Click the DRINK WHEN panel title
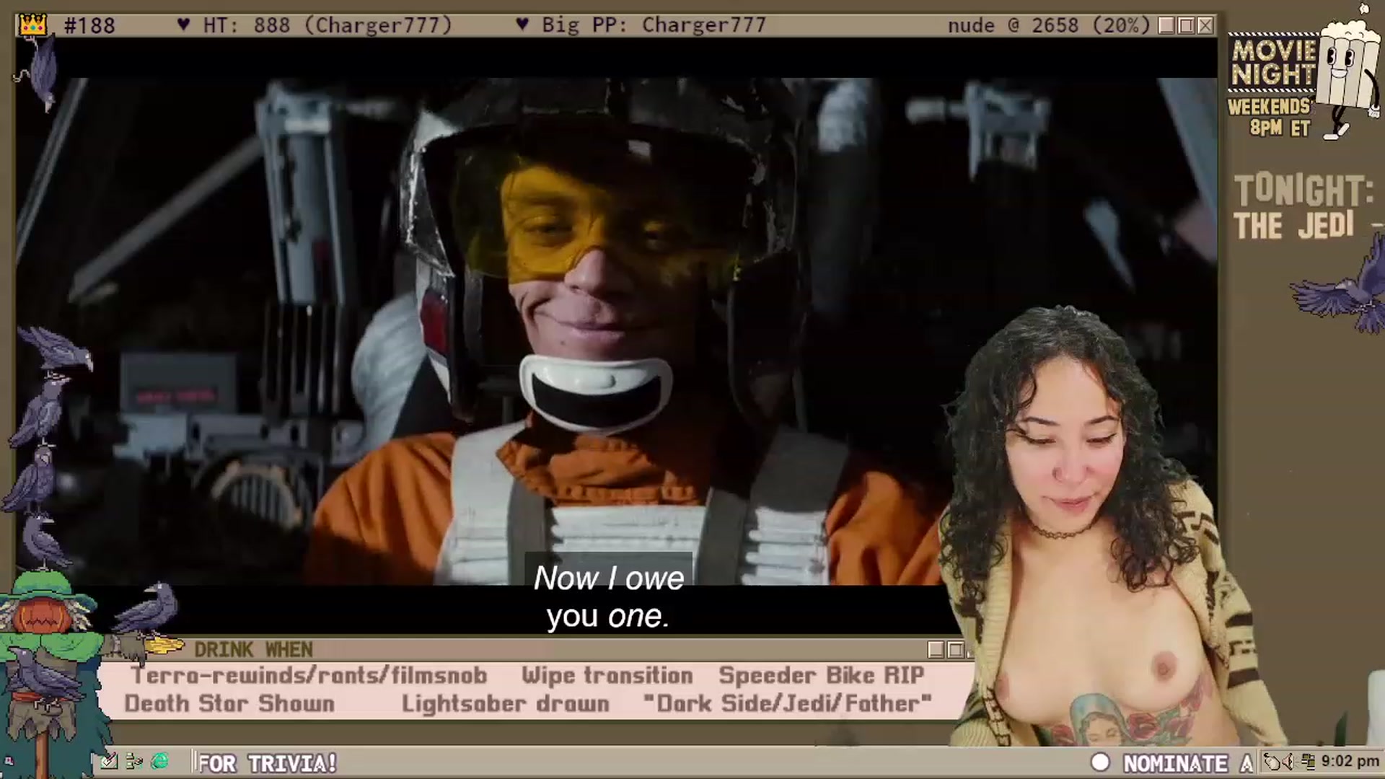This screenshot has width=1385, height=779. [253, 650]
